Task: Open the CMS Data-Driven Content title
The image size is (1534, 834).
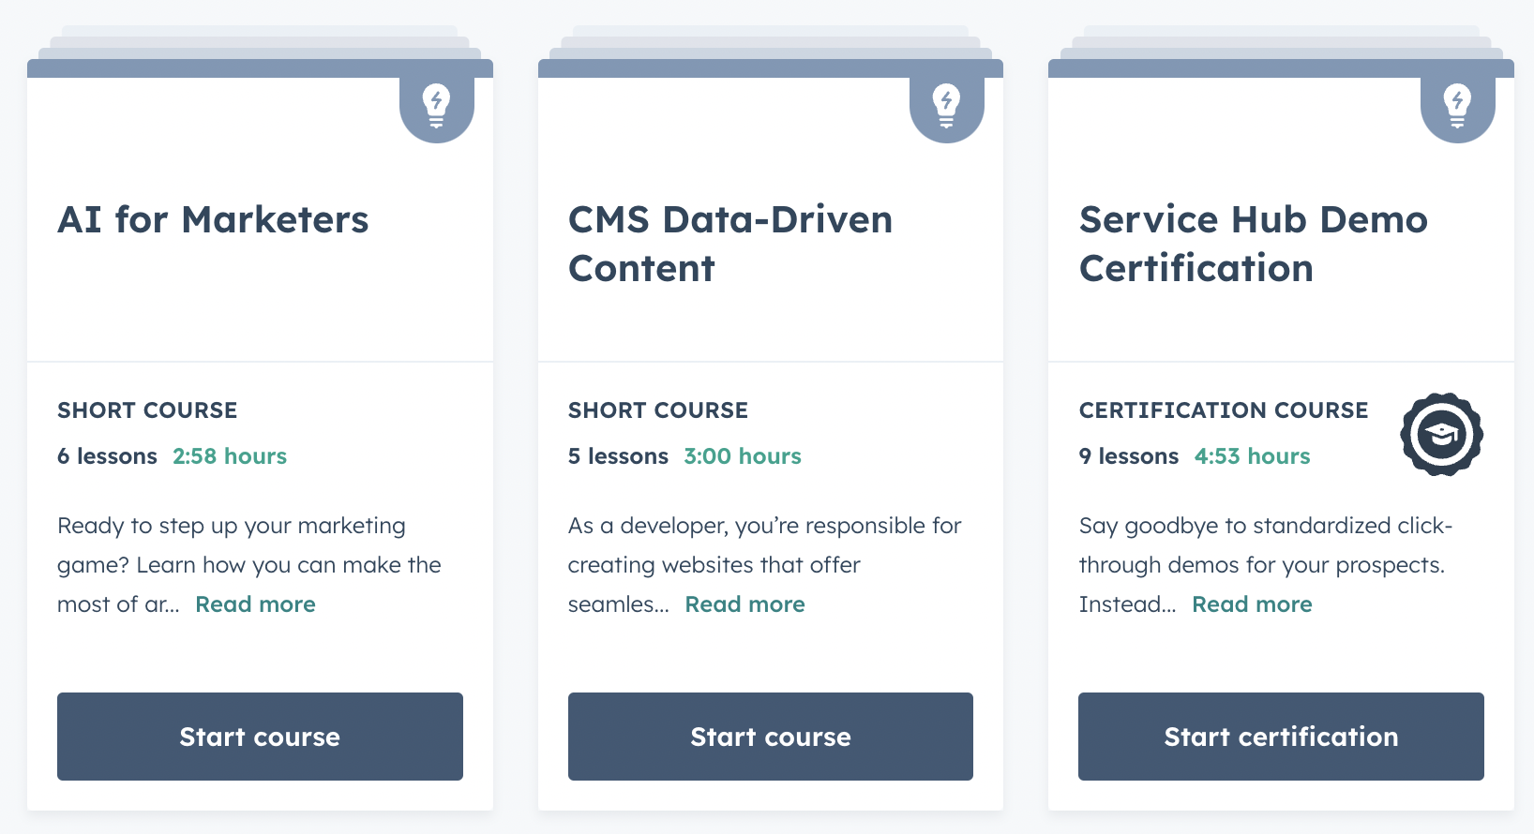Action: click(x=729, y=244)
